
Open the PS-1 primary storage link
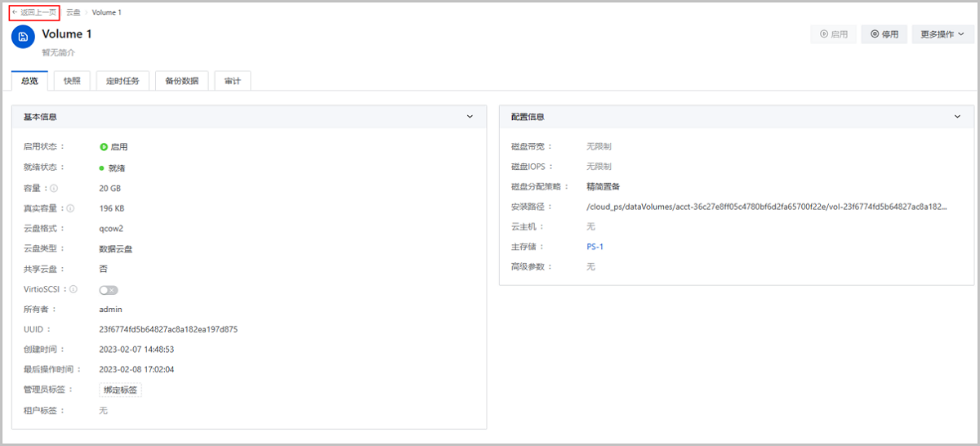[595, 247]
